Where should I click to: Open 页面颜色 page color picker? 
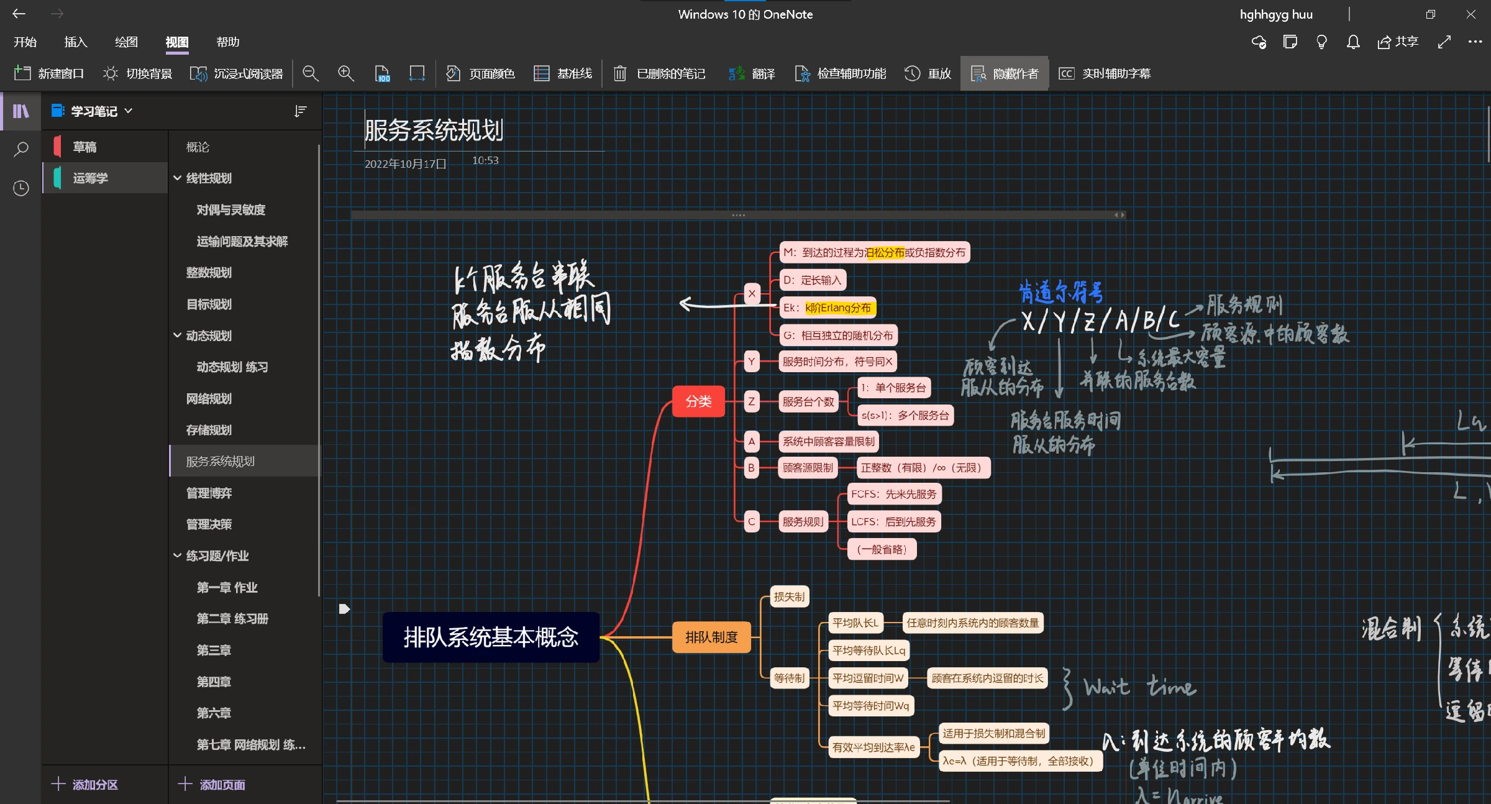(481, 74)
